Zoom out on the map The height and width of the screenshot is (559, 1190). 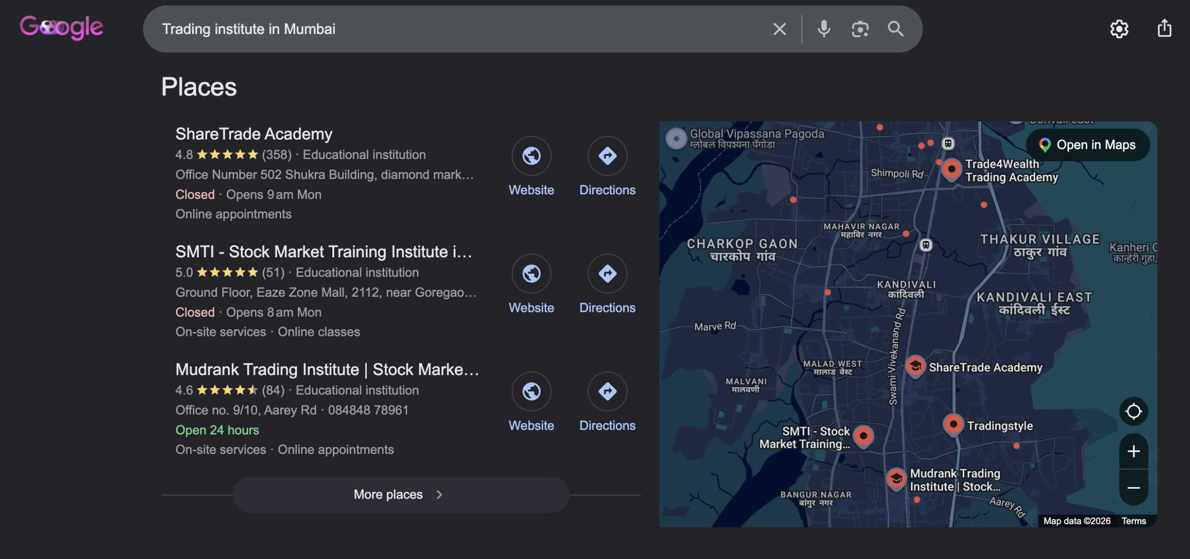(1133, 487)
